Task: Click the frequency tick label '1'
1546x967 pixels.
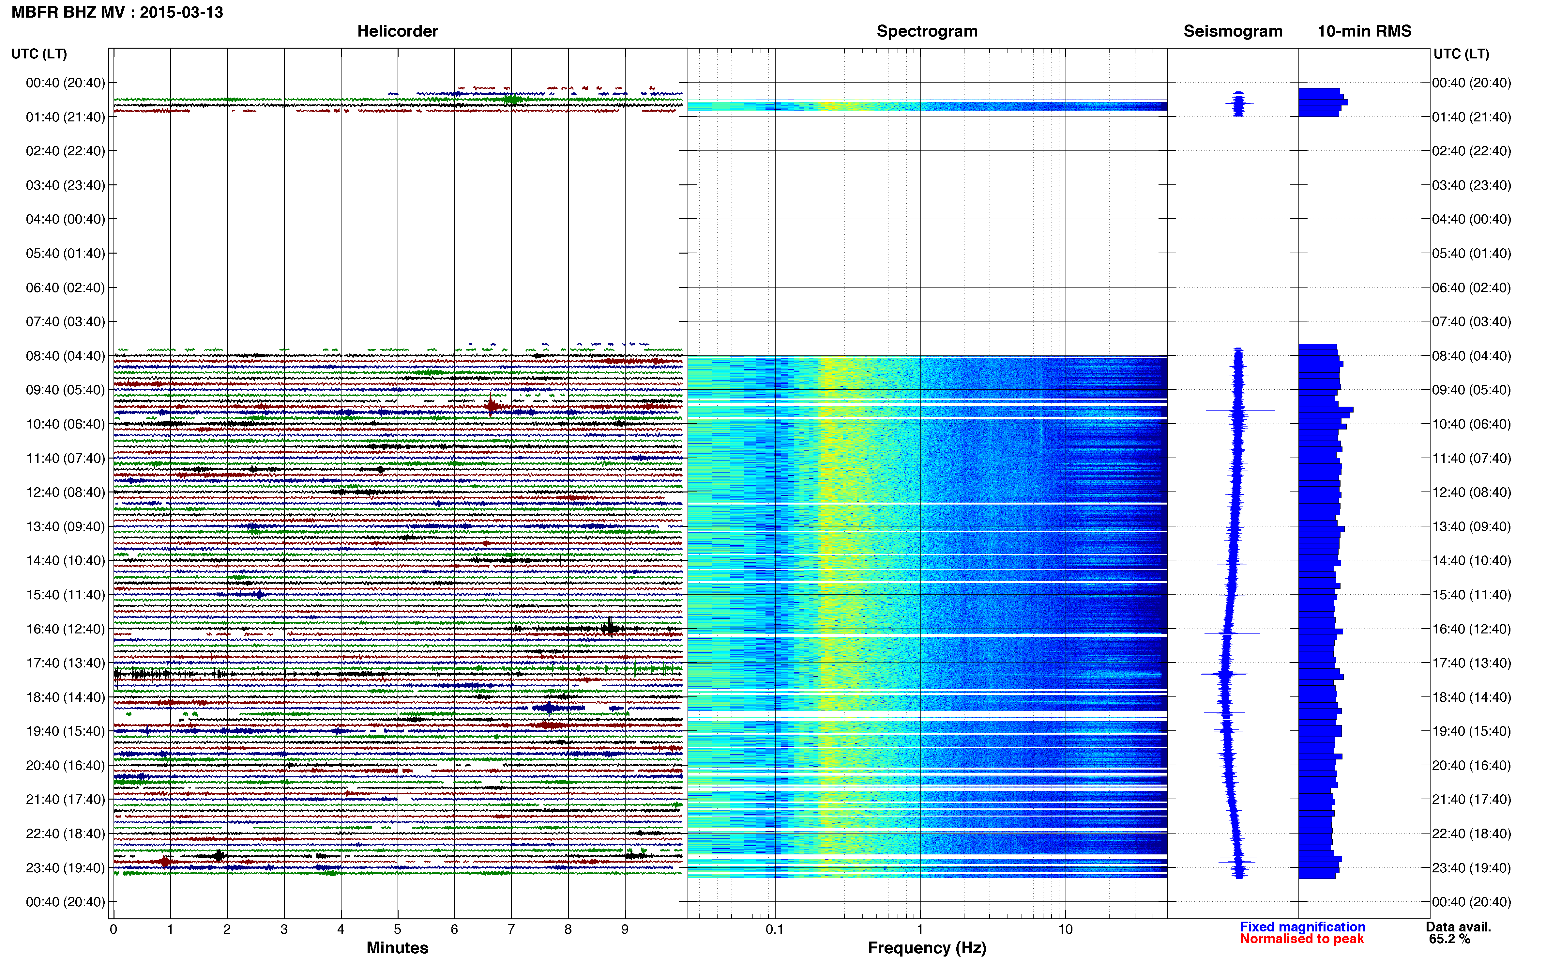Action: [920, 929]
